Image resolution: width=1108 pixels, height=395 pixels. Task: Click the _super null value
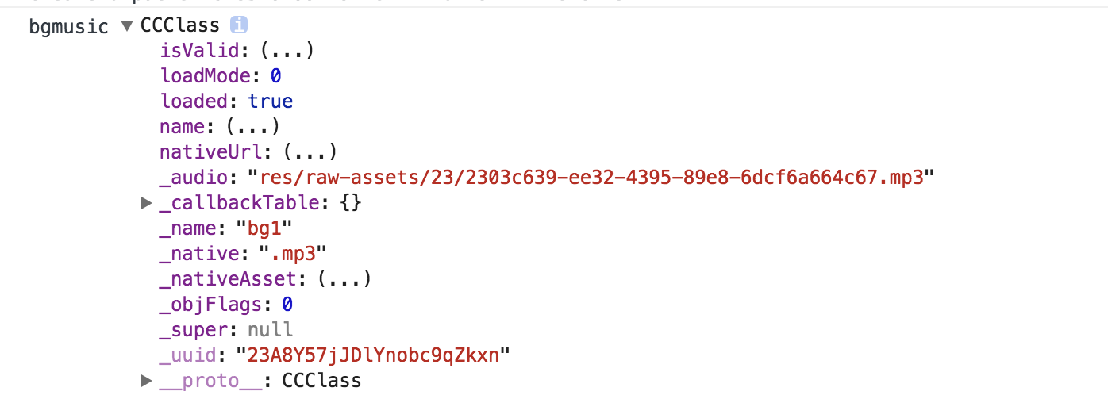[x=270, y=330]
